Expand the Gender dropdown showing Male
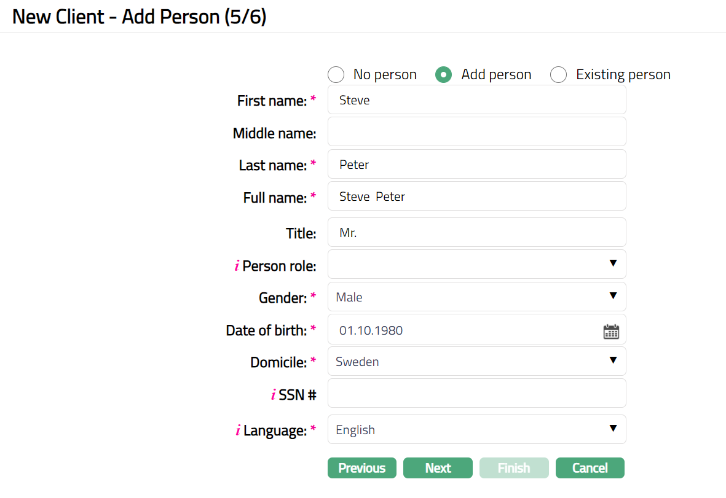The image size is (726, 498). (x=476, y=297)
